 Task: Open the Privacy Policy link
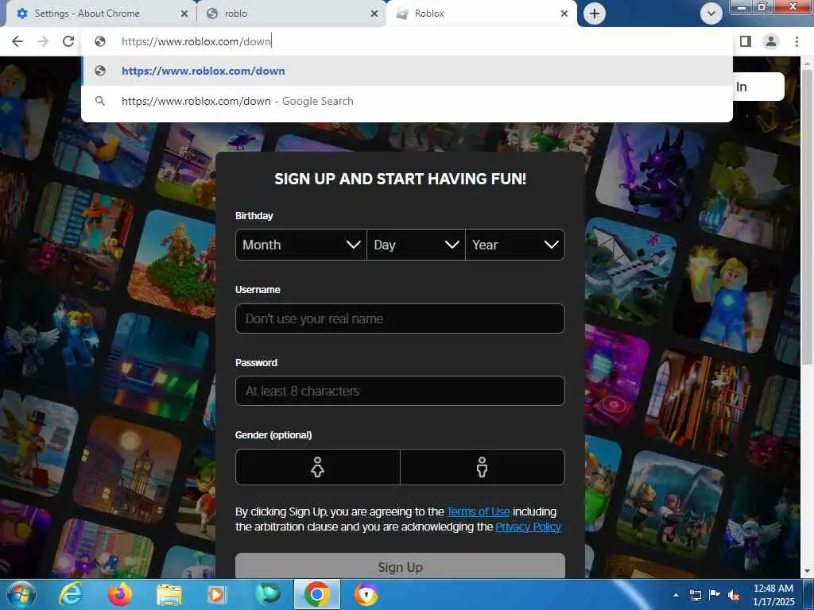point(528,527)
